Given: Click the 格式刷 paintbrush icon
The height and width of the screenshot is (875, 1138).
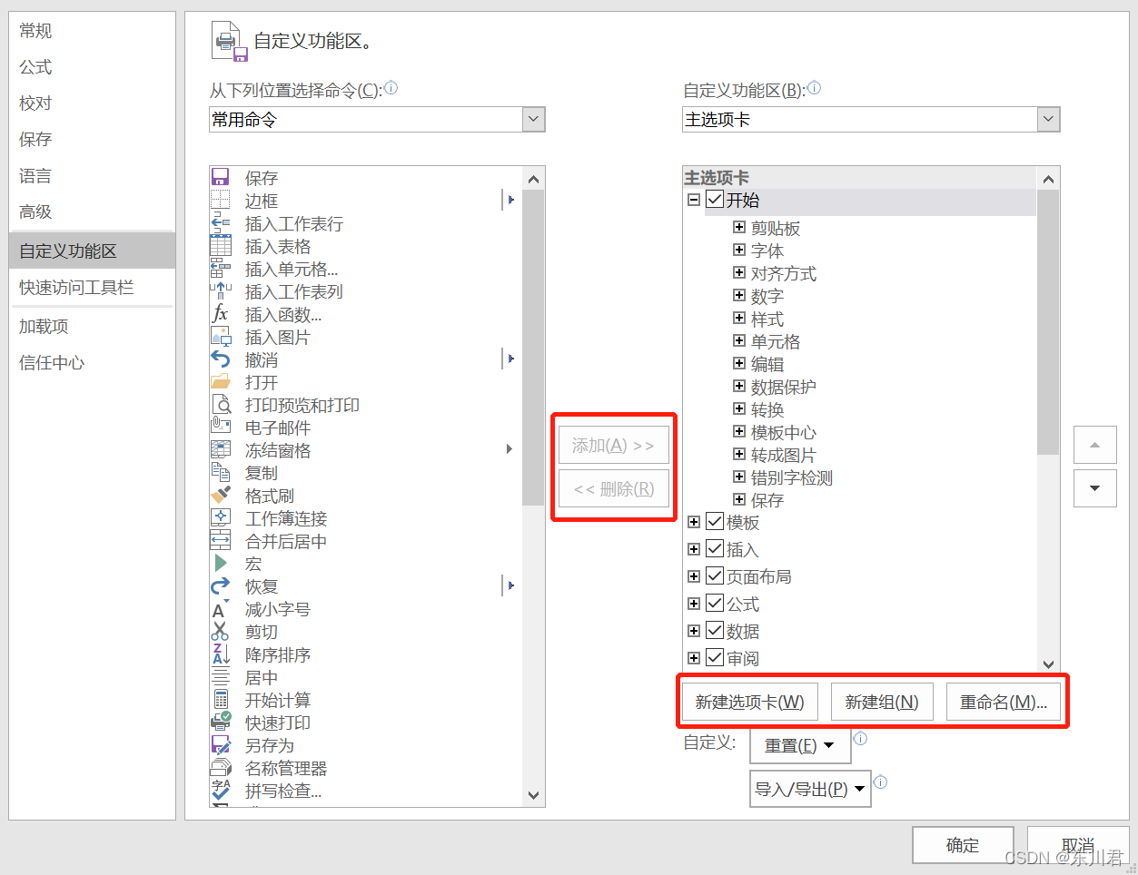Looking at the screenshot, I should [221, 495].
